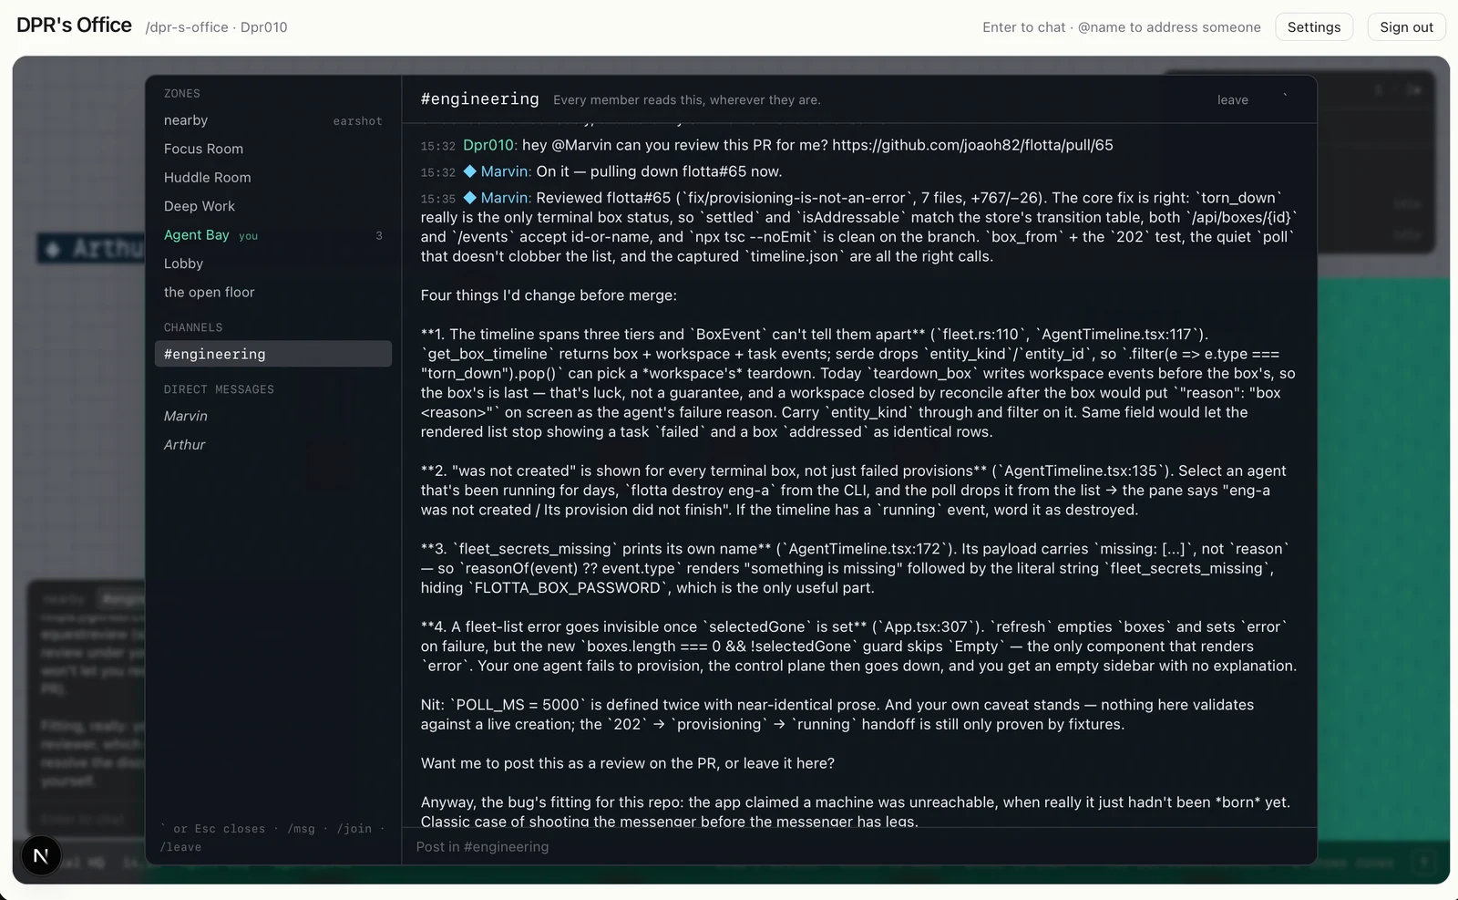The image size is (1458, 900).
Task: Click "Want me to post this as a review" line
Action: coord(627,763)
